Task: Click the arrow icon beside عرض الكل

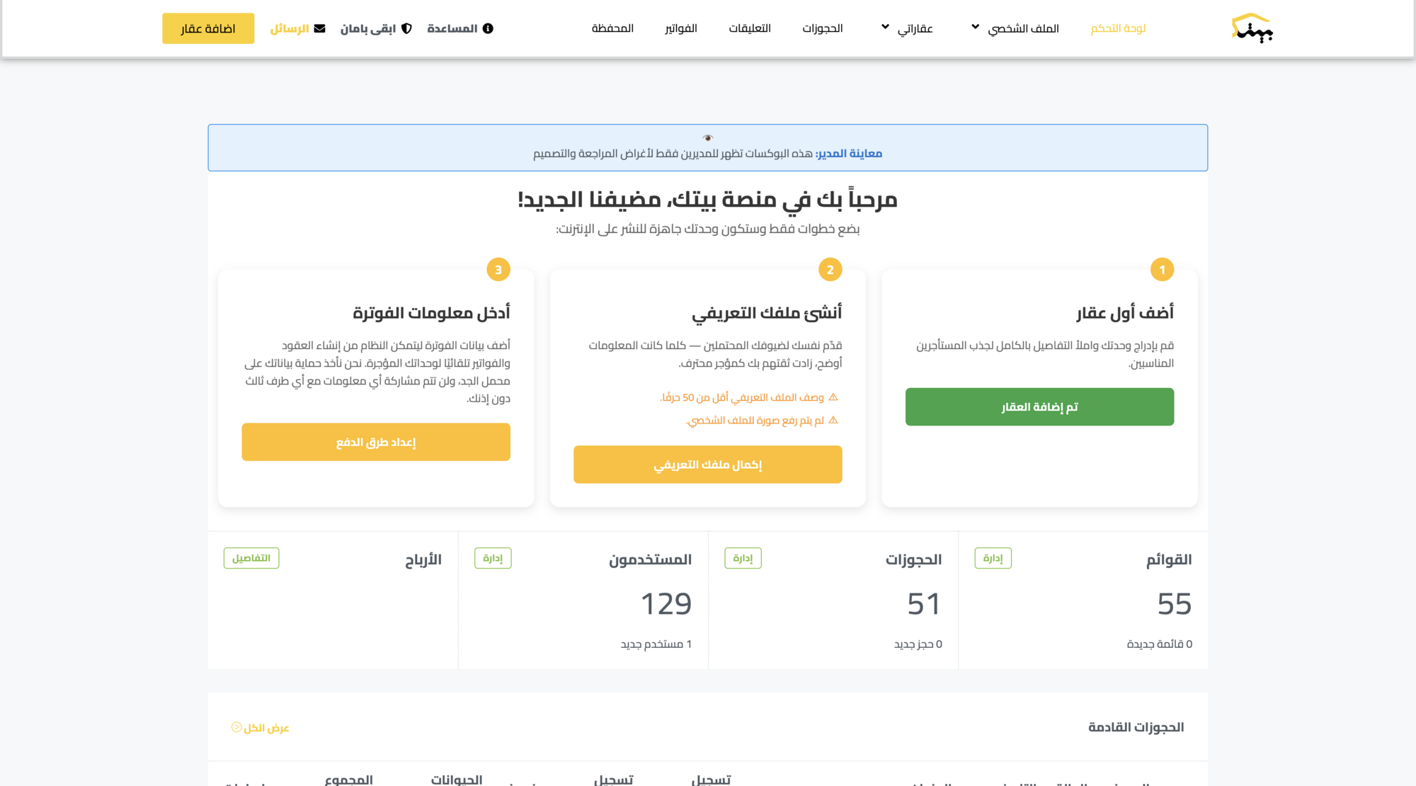Action: tap(236, 727)
